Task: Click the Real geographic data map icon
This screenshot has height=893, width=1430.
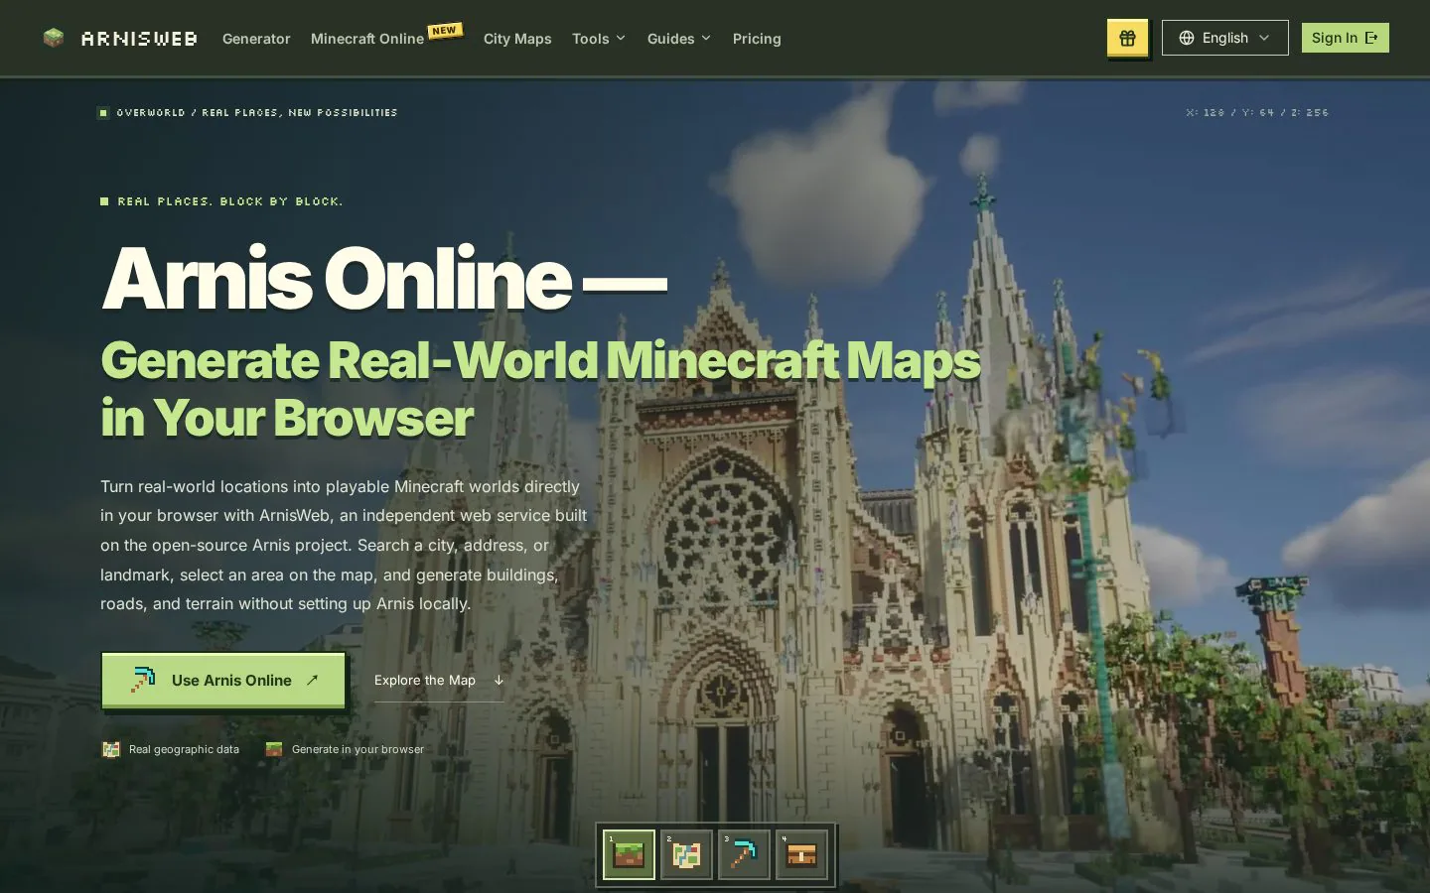Action: pos(111,749)
